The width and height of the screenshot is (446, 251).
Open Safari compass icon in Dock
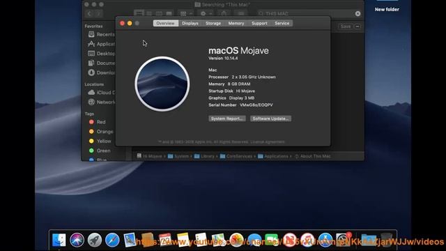pyautogui.click(x=112, y=240)
